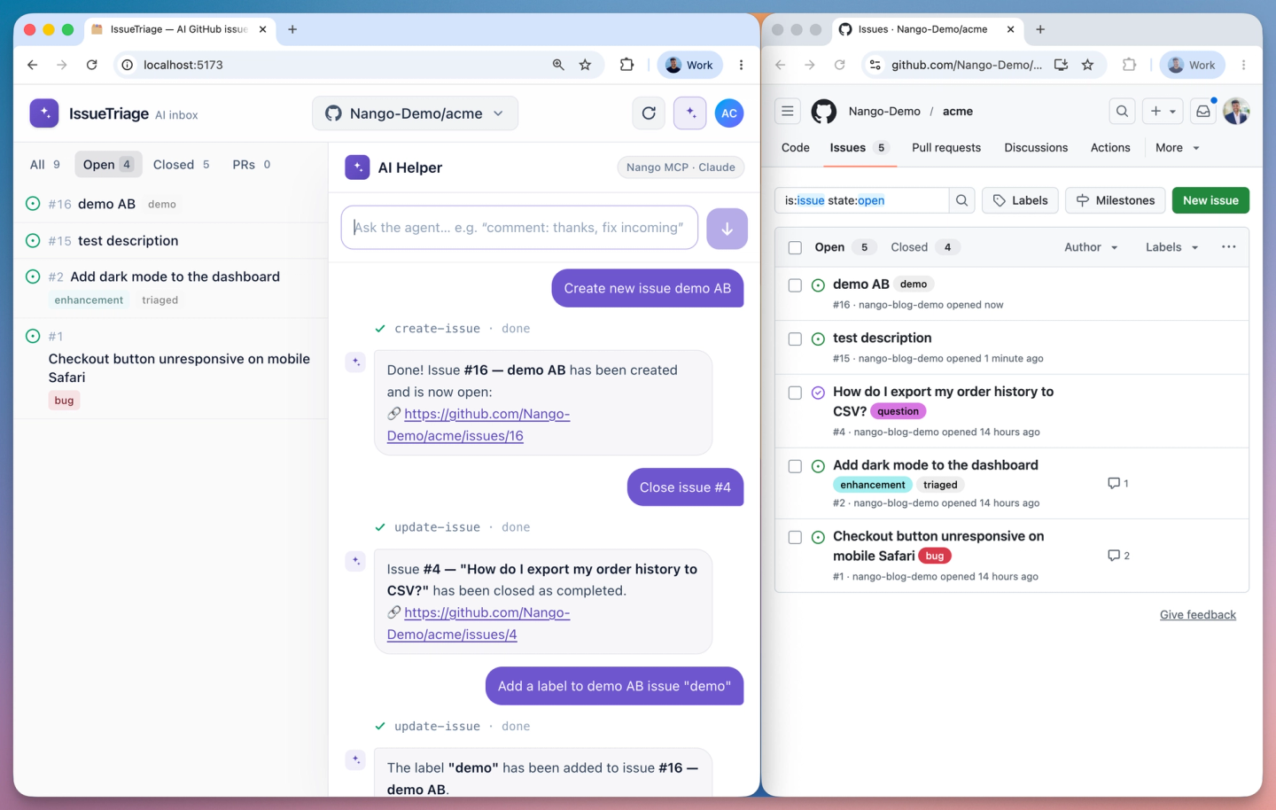Screen dimensions: 1276x810
Task: Open site info icon in GitHub address bar
Action: click(875, 65)
